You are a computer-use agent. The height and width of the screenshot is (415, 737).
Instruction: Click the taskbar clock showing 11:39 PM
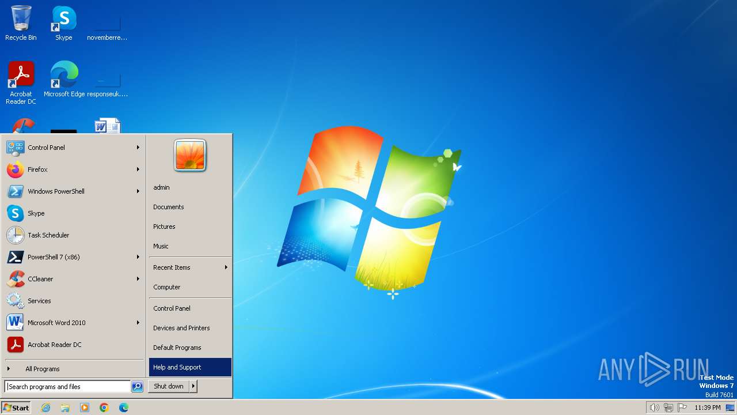708,408
